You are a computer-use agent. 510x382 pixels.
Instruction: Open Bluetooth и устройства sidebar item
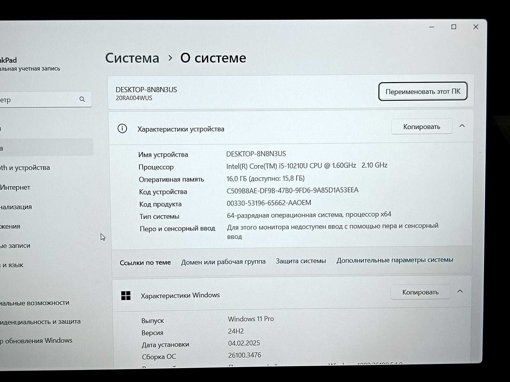point(25,167)
